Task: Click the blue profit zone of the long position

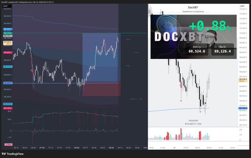Action: pyautogui.click(x=102, y=57)
